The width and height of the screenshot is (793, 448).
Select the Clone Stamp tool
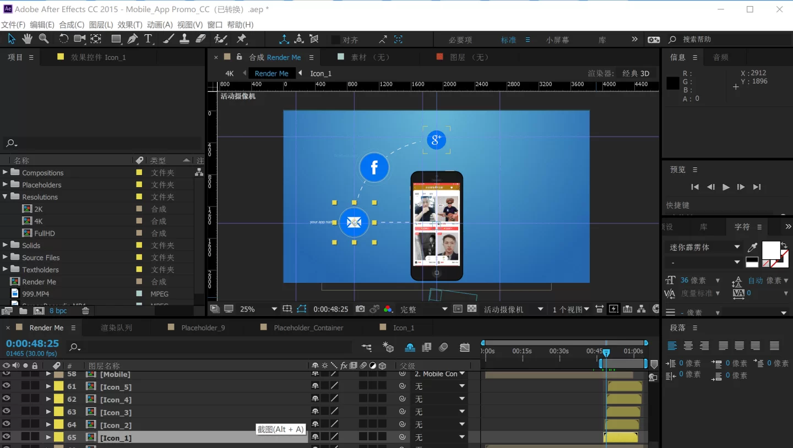coord(184,39)
